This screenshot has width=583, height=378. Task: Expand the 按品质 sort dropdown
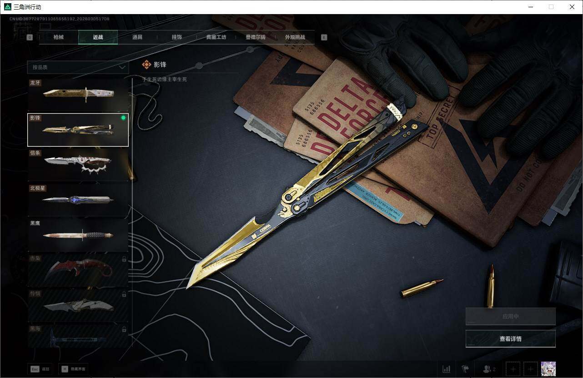pyautogui.click(x=78, y=67)
